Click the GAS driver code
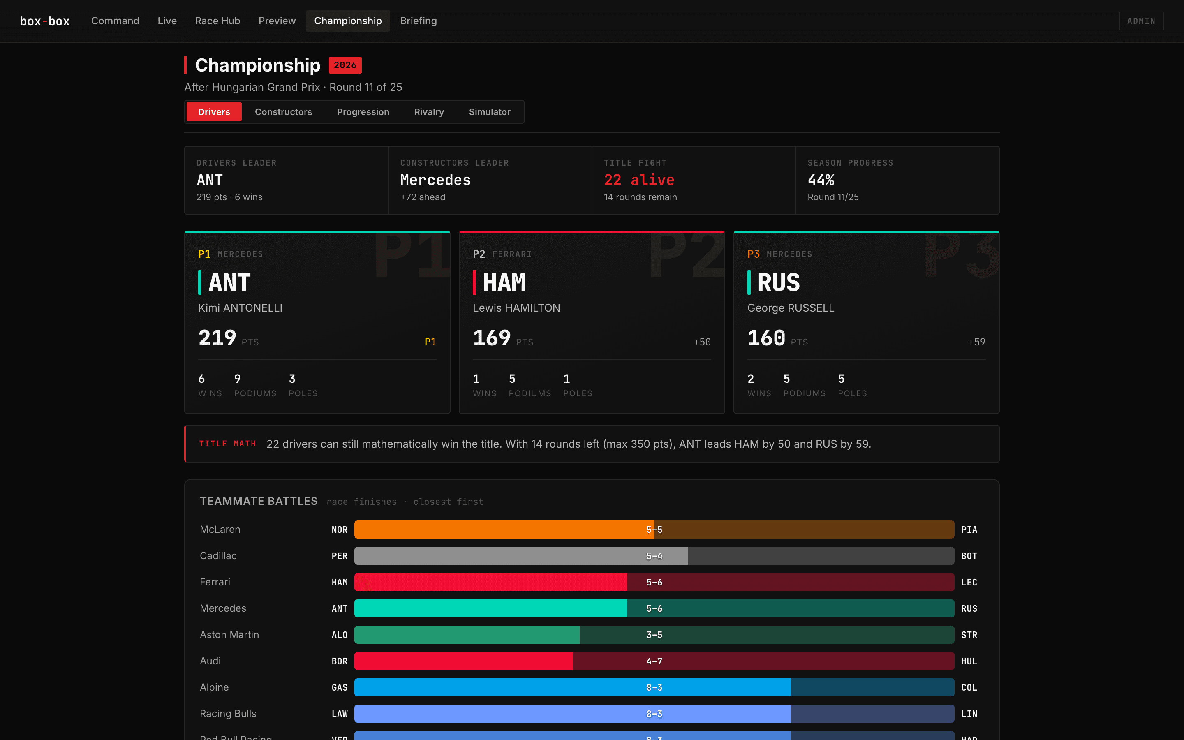The width and height of the screenshot is (1184, 740). coord(340,688)
